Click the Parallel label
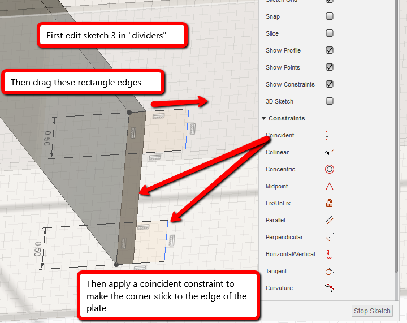The image size is (407, 323). 275,220
